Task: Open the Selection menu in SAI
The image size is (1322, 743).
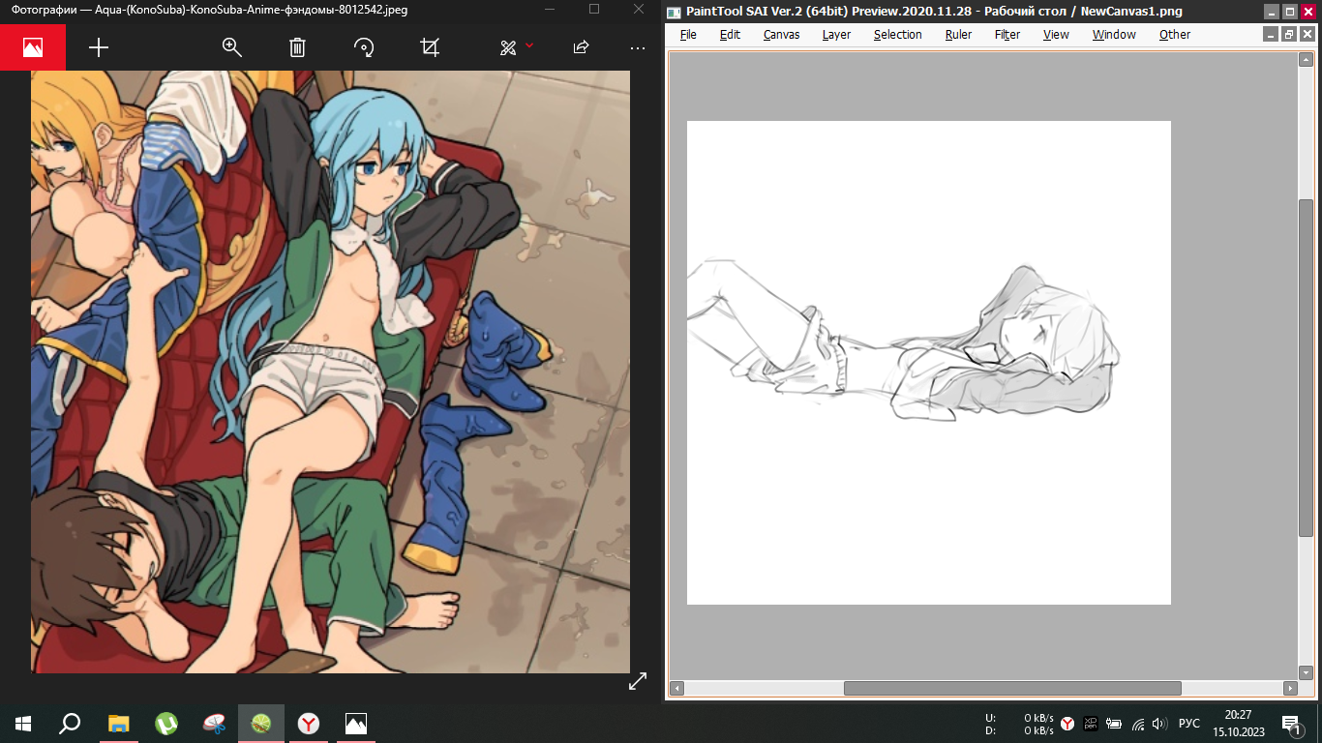Action: click(x=897, y=34)
